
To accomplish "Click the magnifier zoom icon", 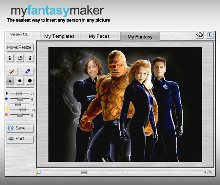I will [39, 172].
